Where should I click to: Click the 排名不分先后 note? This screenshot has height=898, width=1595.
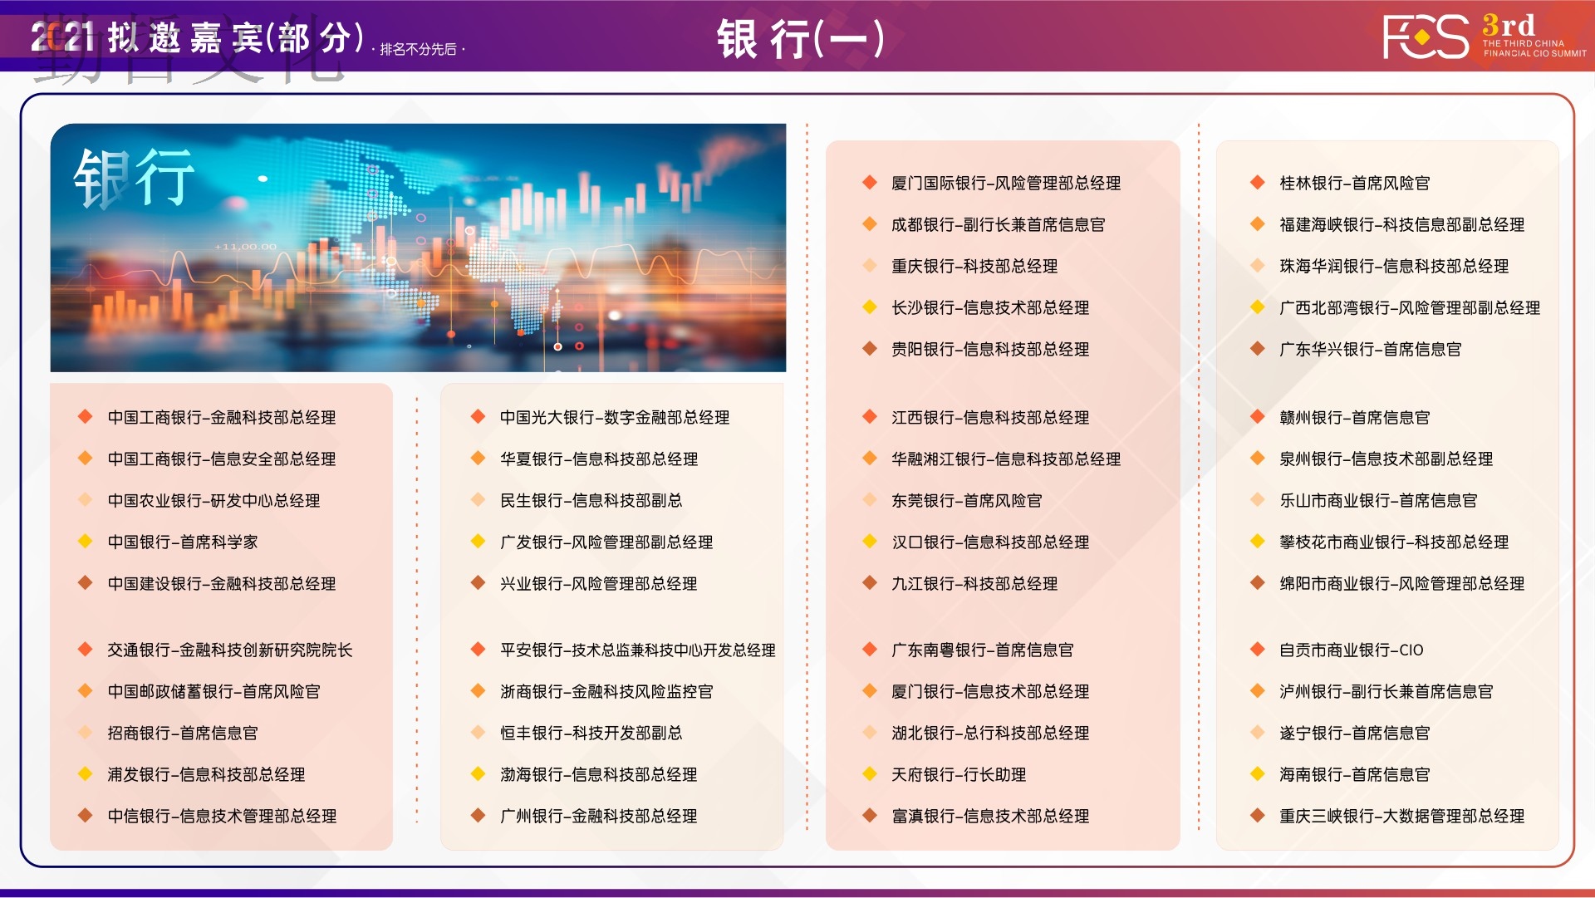point(418,50)
